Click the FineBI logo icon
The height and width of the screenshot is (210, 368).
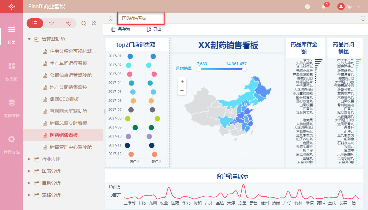(x=12, y=7)
